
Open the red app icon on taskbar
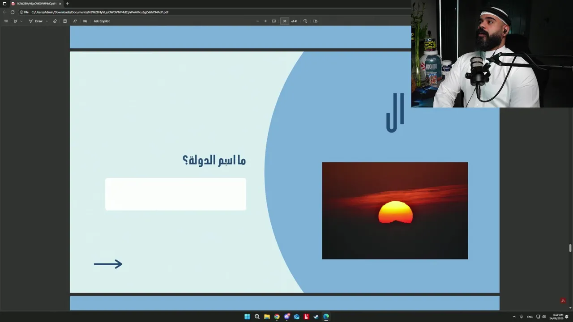pyautogui.click(x=306, y=317)
